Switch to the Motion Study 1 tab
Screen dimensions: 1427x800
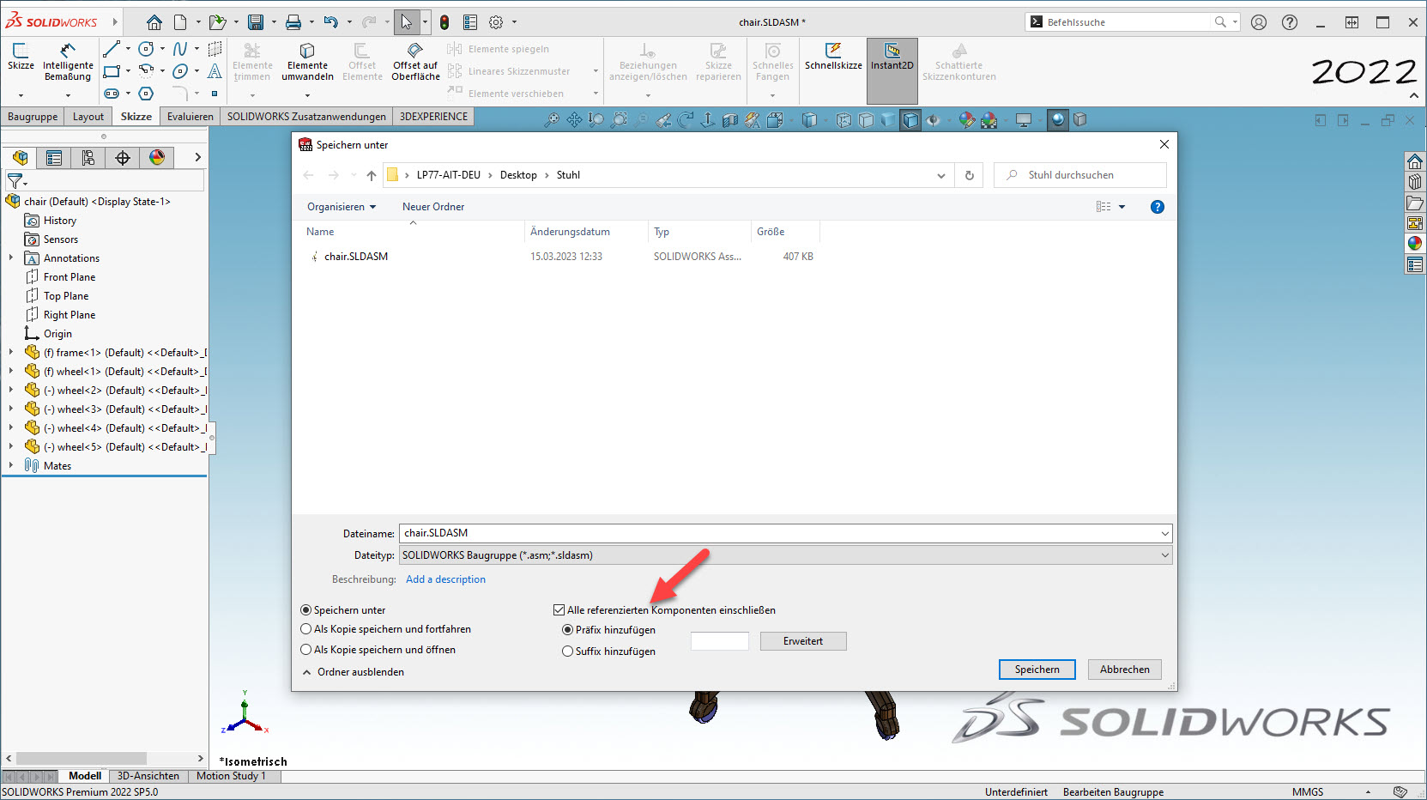point(232,776)
